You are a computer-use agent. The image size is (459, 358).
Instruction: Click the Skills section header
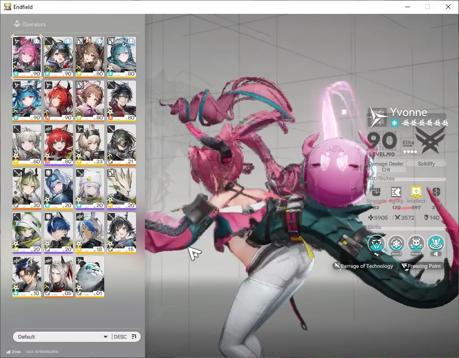375,227
